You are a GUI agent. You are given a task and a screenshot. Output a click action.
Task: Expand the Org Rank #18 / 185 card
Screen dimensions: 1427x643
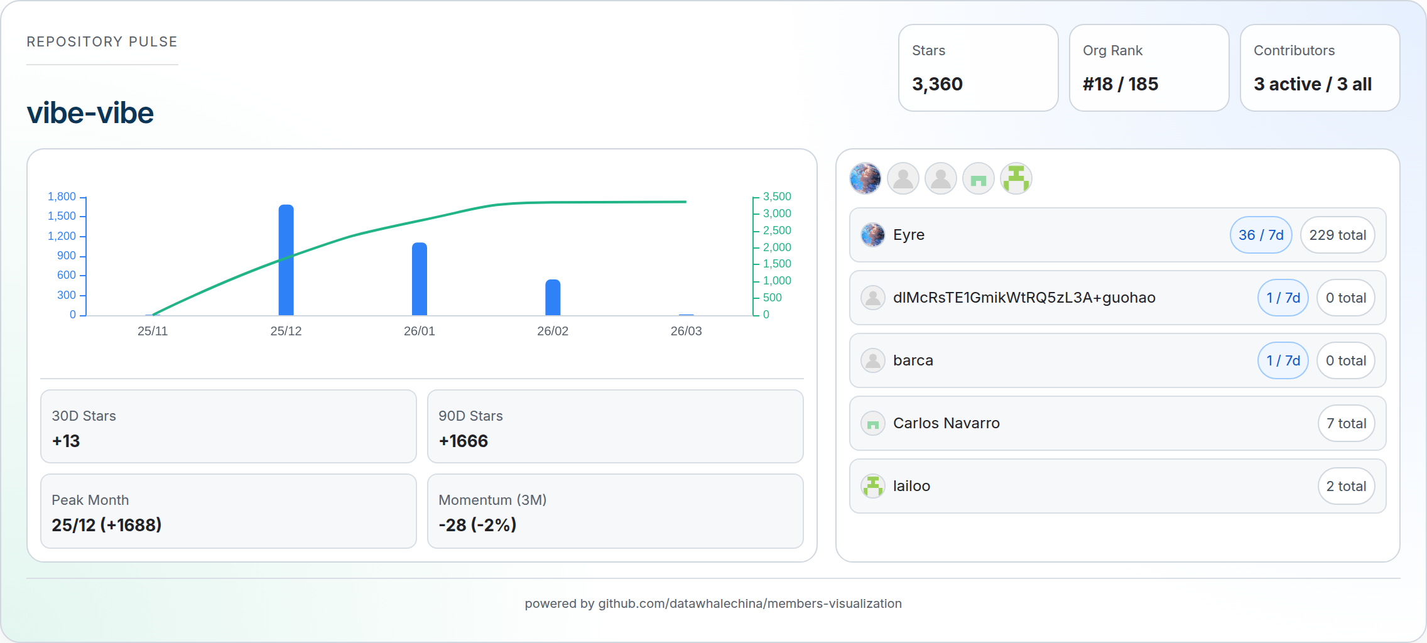(x=1149, y=68)
